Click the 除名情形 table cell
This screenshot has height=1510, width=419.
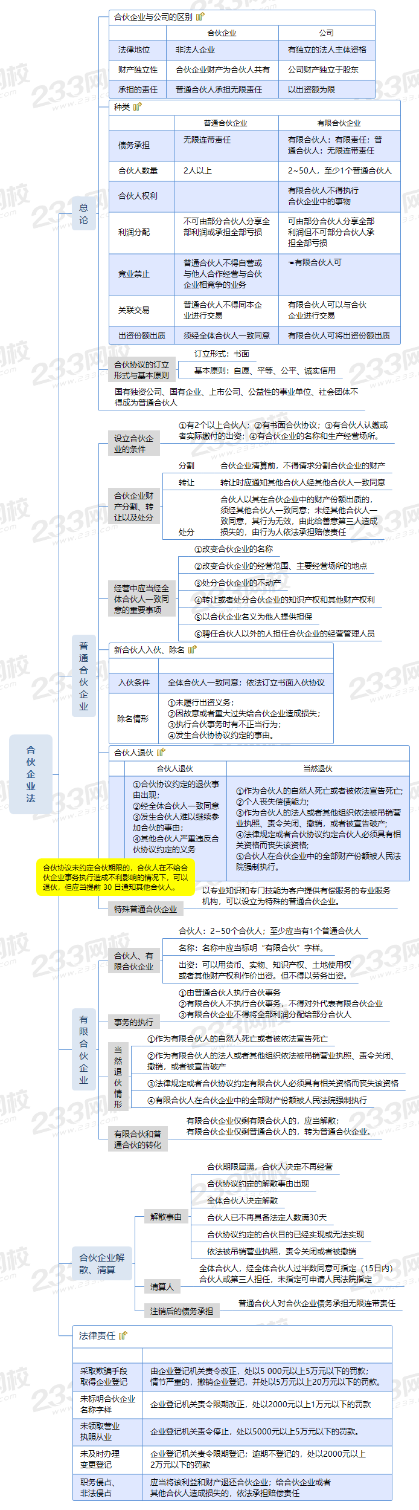(133, 719)
